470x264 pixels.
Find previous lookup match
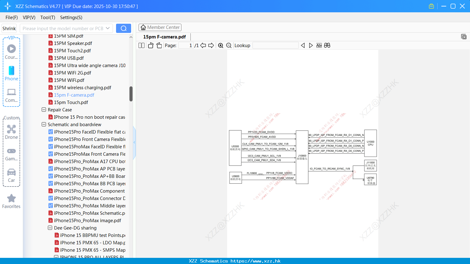(x=303, y=45)
